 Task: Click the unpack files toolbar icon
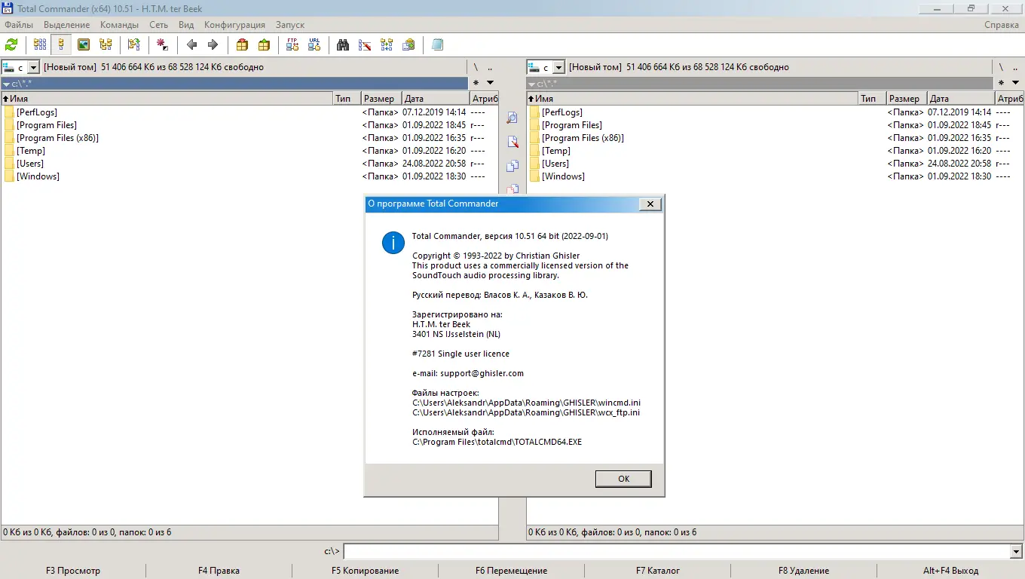click(263, 44)
